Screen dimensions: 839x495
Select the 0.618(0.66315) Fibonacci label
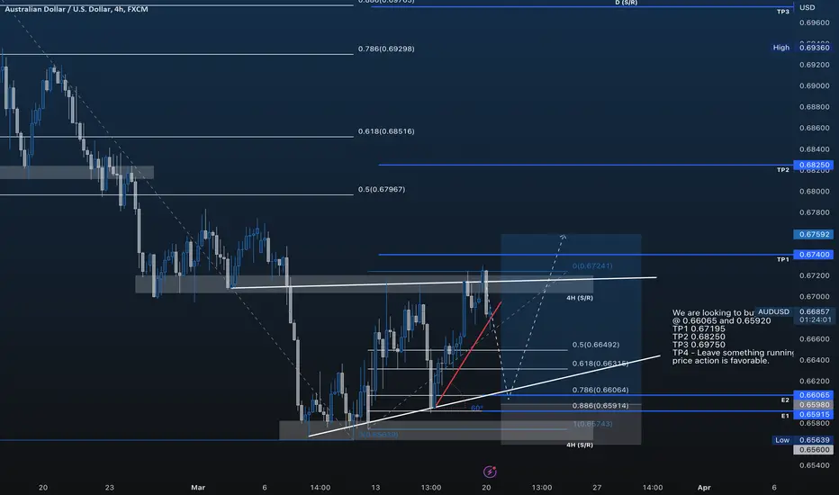pos(600,364)
